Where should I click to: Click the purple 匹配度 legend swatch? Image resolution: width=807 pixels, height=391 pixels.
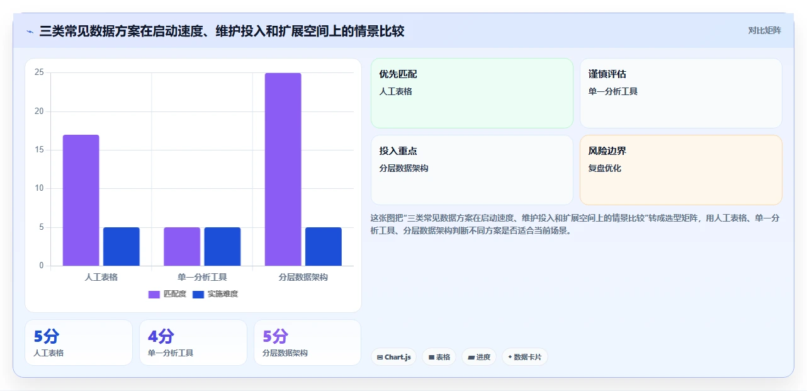[154, 294]
